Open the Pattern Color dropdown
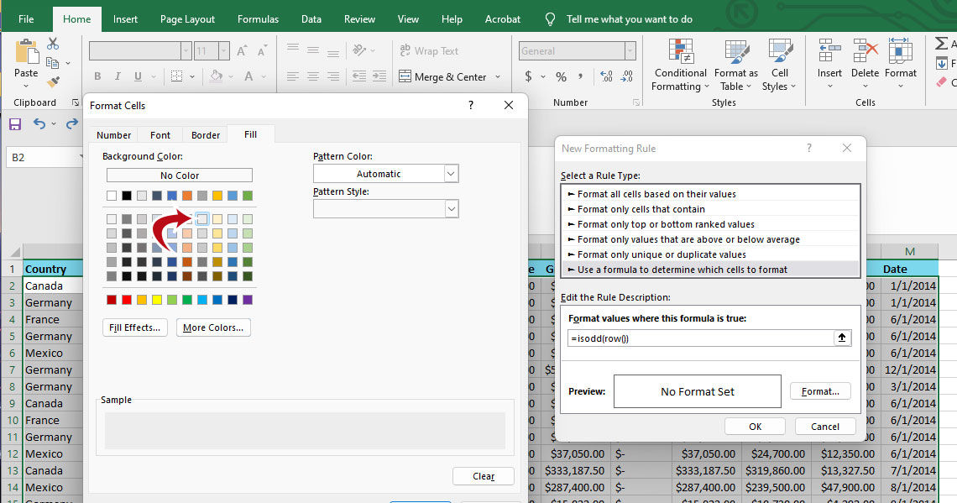The width and height of the screenshot is (957, 503). pyautogui.click(x=451, y=173)
